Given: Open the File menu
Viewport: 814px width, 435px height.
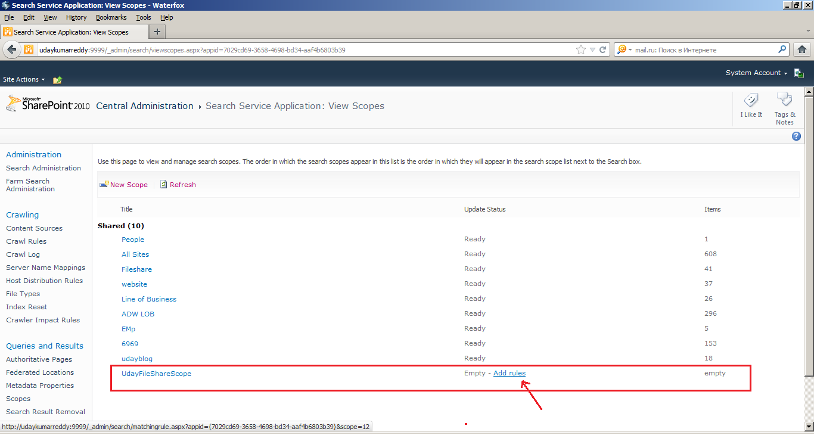Looking at the screenshot, I should click(9, 17).
